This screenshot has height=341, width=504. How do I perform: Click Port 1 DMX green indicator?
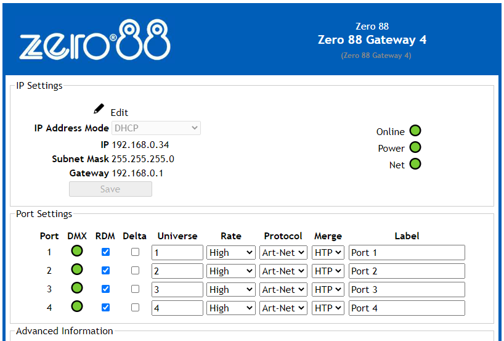(x=77, y=251)
